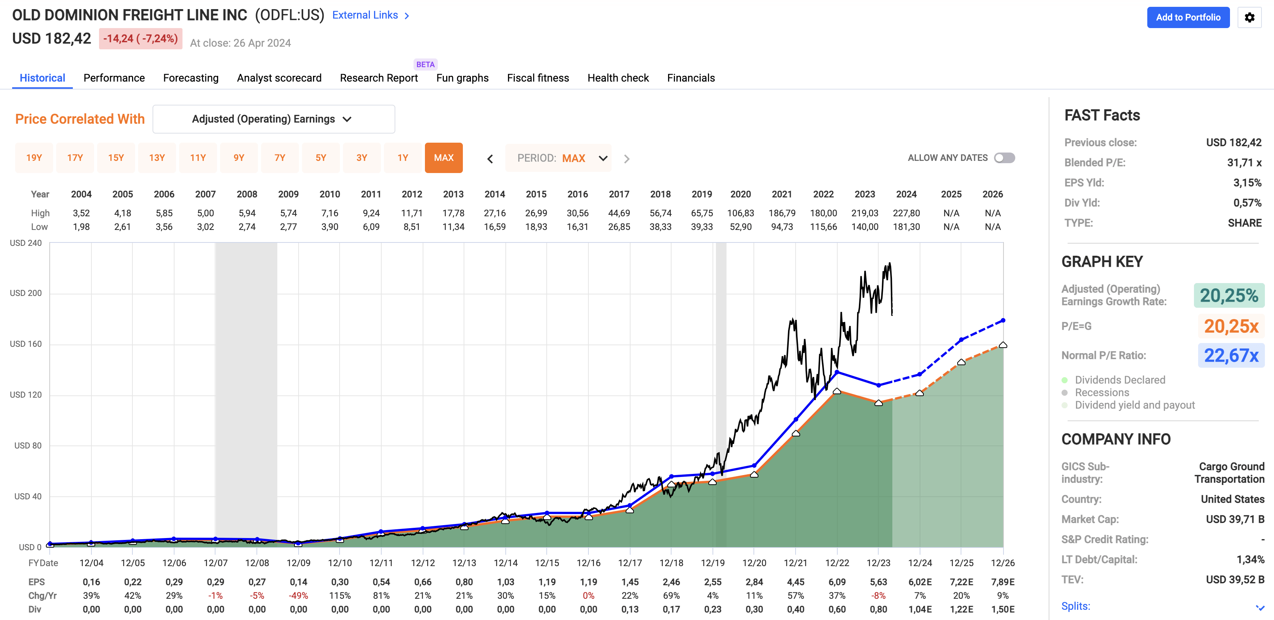Select the 19Y time range button
Image resolution: width=1274 pixels, height=620 pixels.
(x=34, y=158)
